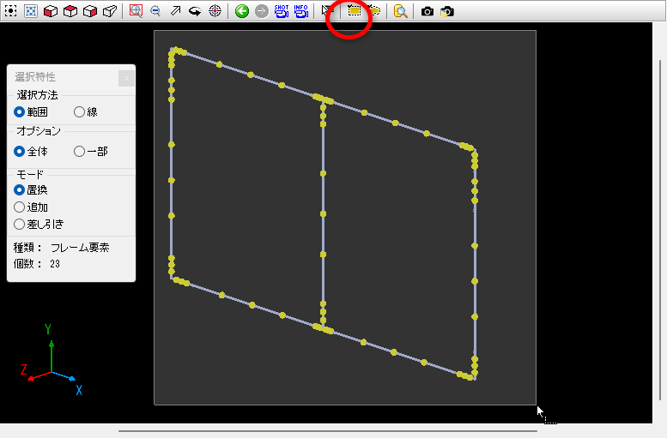Click the perspective box view icon
The image size is (667, 438).
[x=110, y=11]
